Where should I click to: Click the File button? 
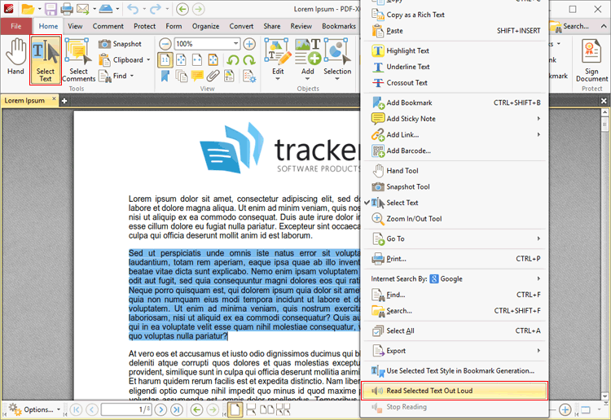pyautogui.click(x=16, y=26)
